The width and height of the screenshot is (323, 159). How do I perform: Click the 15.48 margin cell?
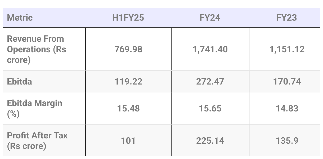(x=128, y=109)
